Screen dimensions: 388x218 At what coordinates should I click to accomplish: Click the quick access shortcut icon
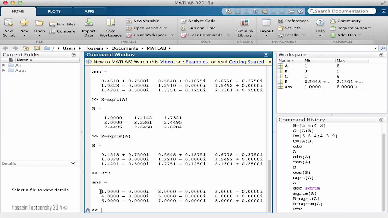228,11
